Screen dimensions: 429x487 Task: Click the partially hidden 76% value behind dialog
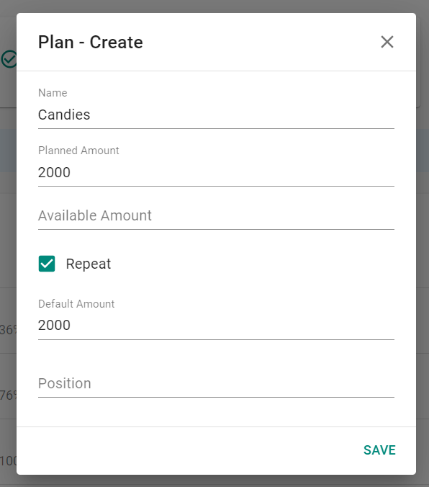point(9,395)
